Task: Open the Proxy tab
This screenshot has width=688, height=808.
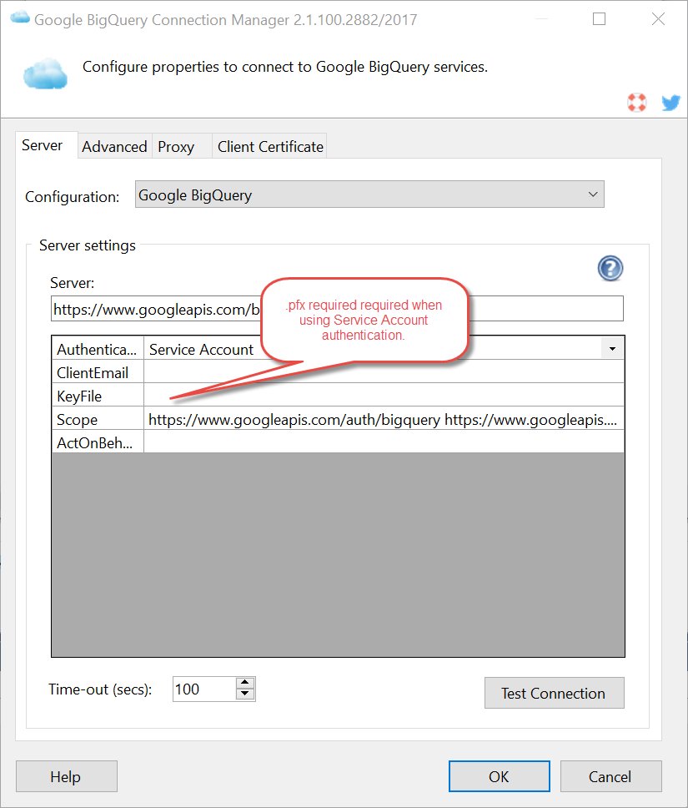Action: point(176,147)
